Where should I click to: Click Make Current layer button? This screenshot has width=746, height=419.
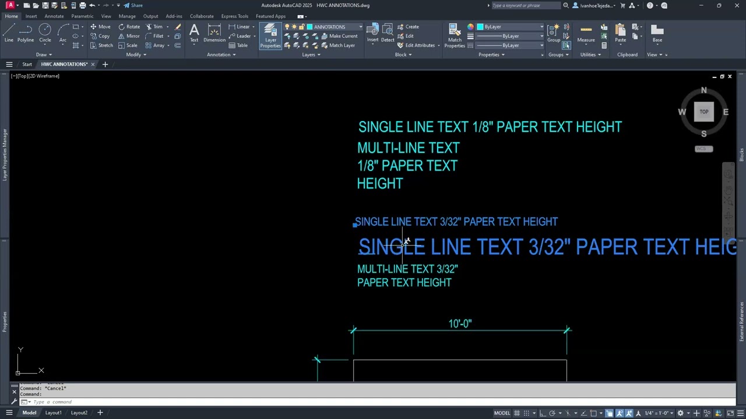click(x=339, y=36)
